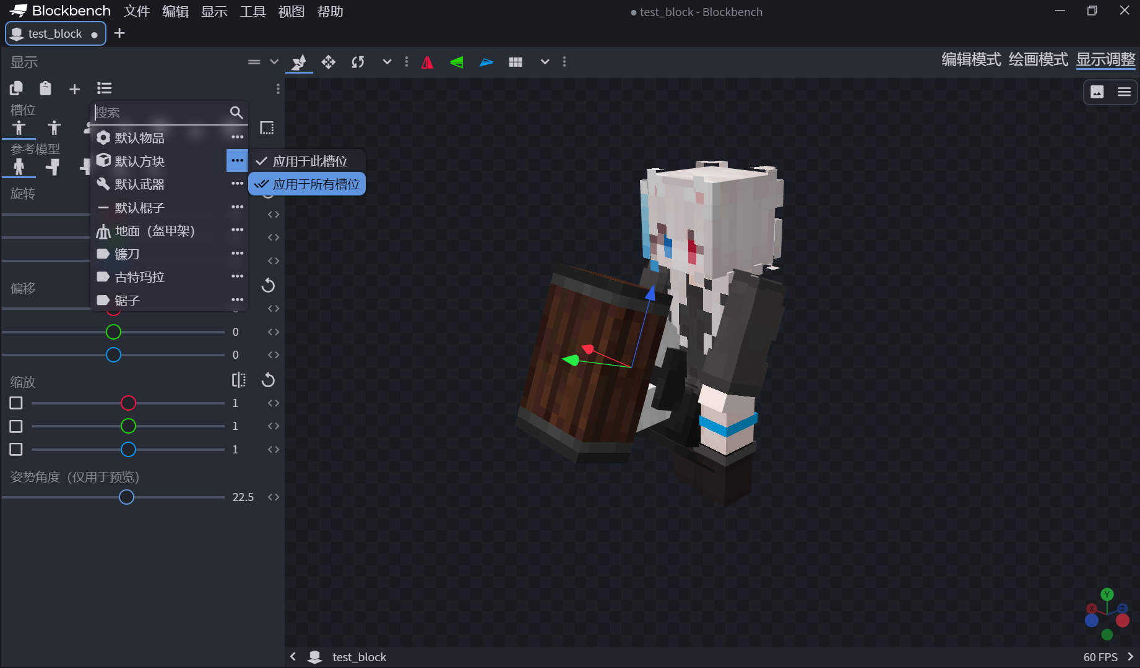The width and height of the screenshot is (1140, 668).
Task: Choose the 默认物品 preset
Action: (139, 138)
